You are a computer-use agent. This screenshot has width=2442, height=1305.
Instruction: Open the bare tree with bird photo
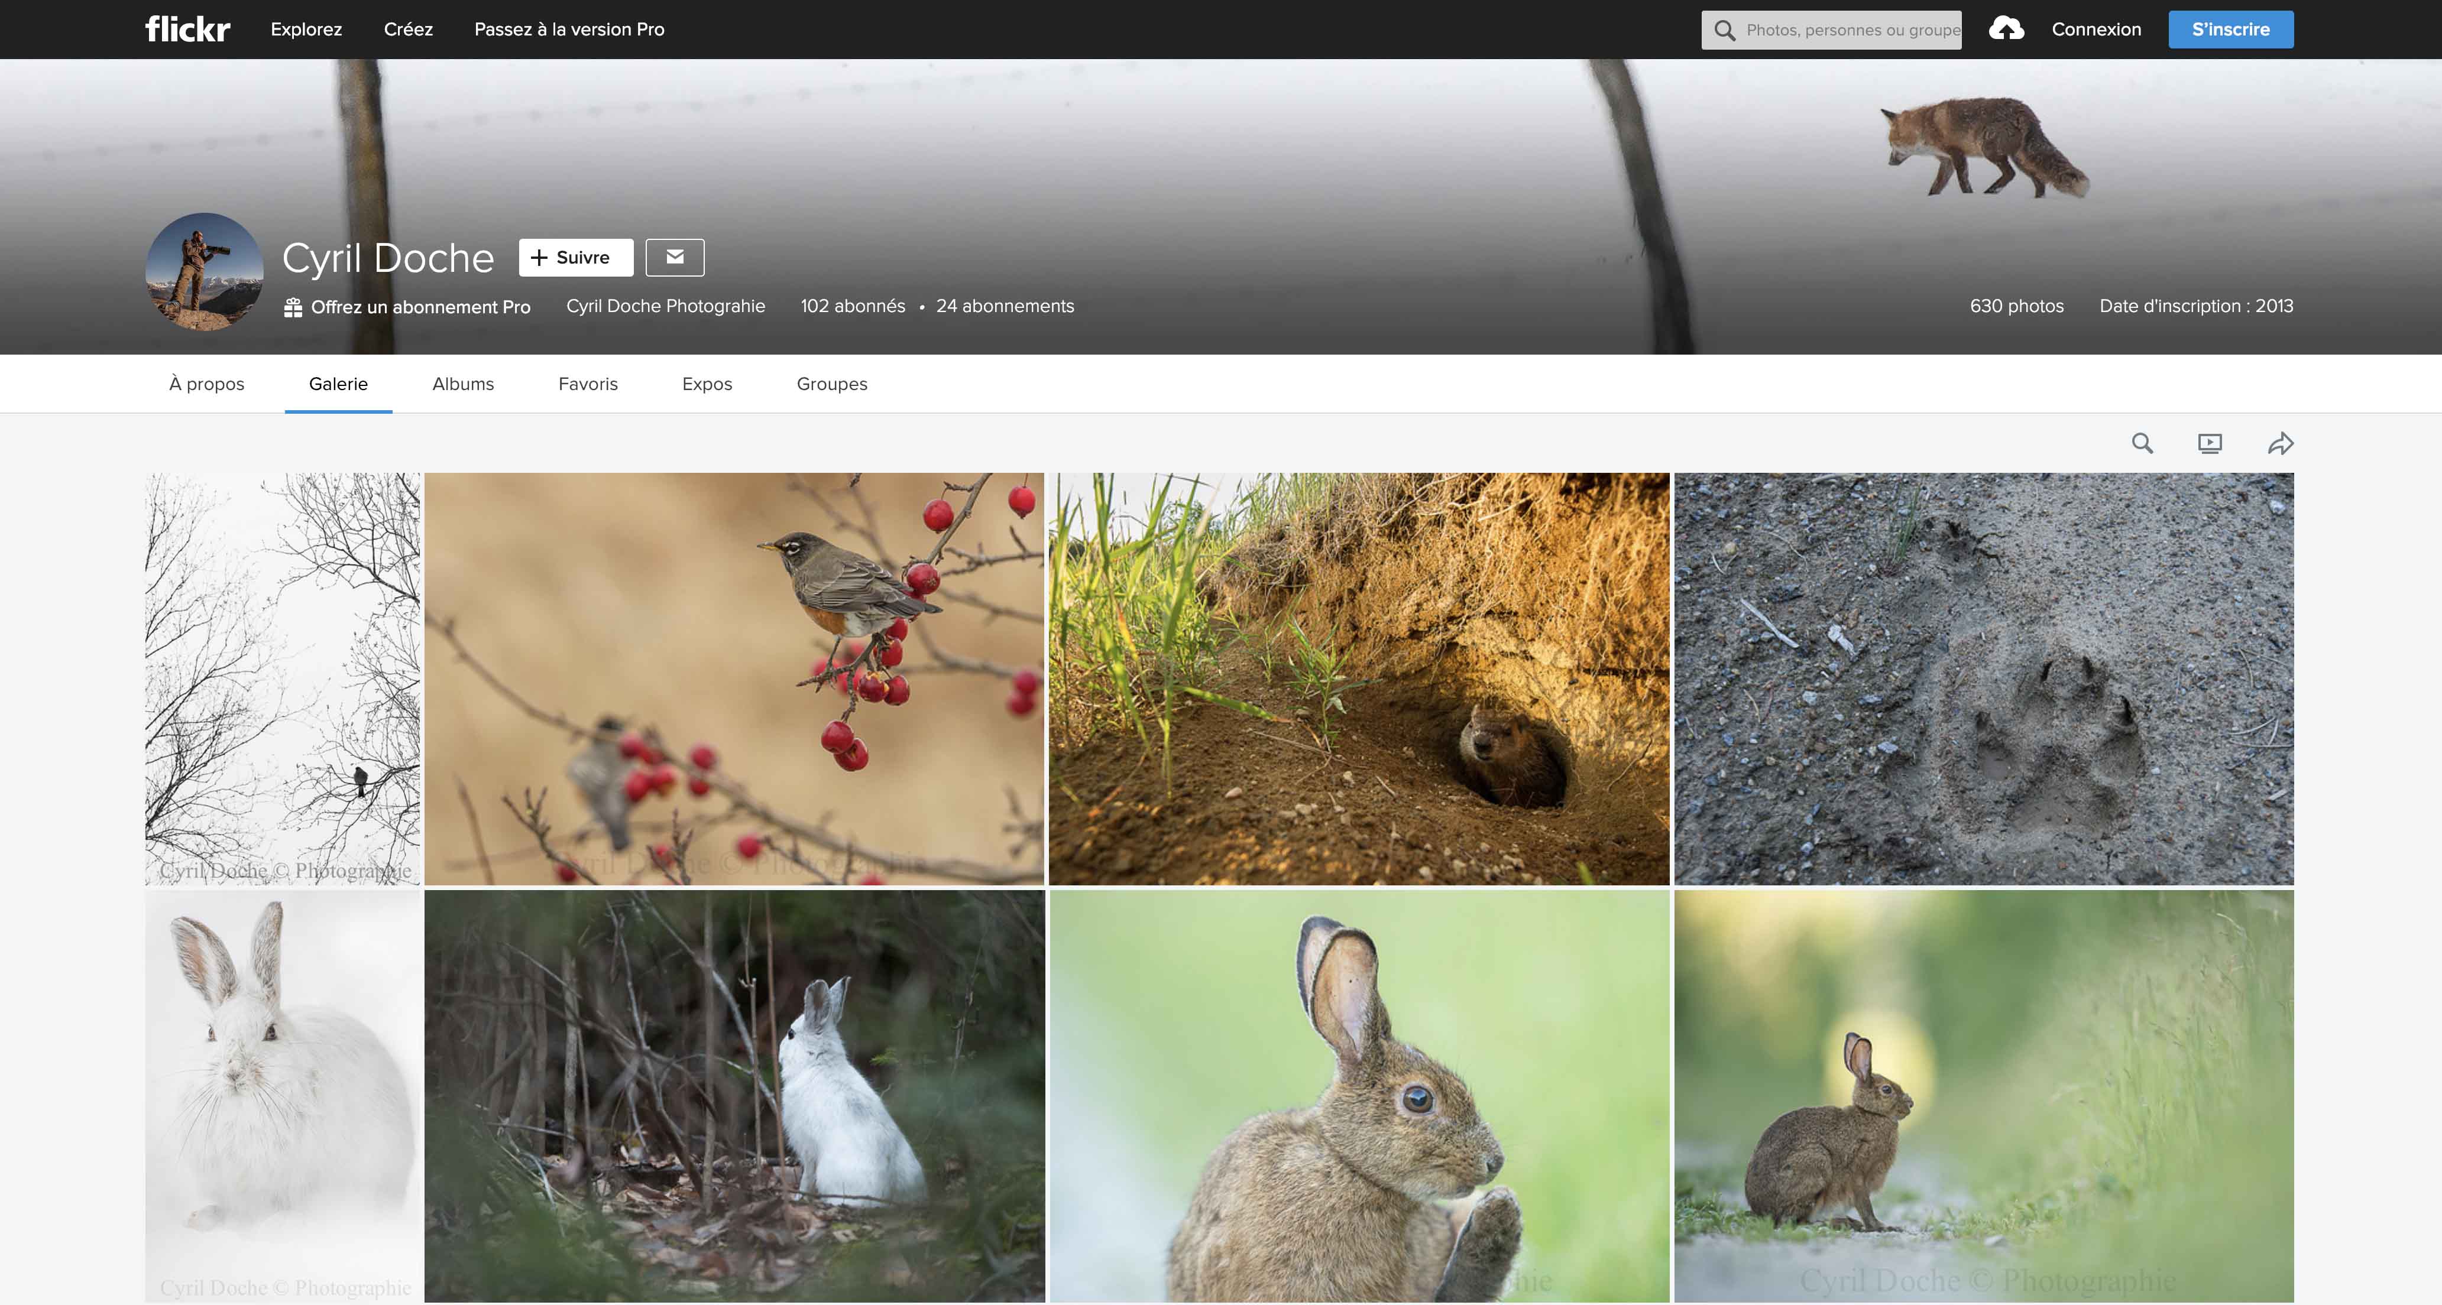(x=283, y=679)
